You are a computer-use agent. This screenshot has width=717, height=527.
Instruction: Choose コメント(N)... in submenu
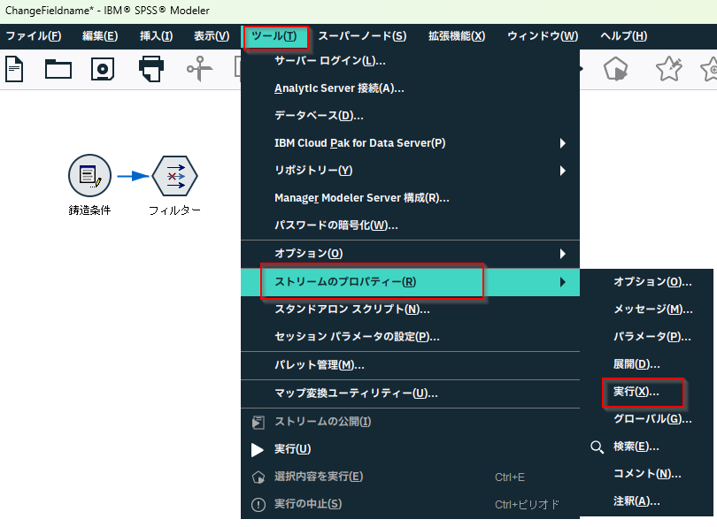646,474
